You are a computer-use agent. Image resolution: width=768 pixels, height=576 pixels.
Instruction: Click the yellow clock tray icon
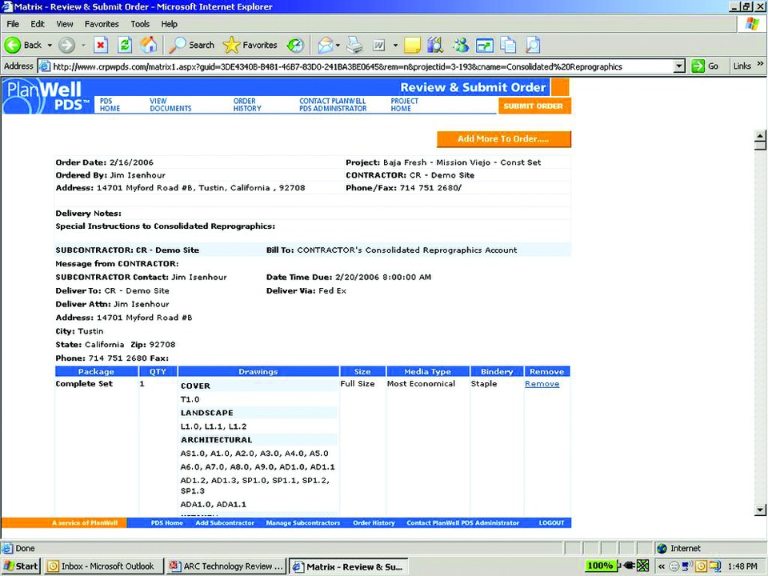(x=701, y=566)
